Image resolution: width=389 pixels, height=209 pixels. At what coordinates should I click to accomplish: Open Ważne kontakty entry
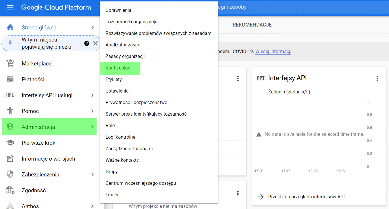159,160
